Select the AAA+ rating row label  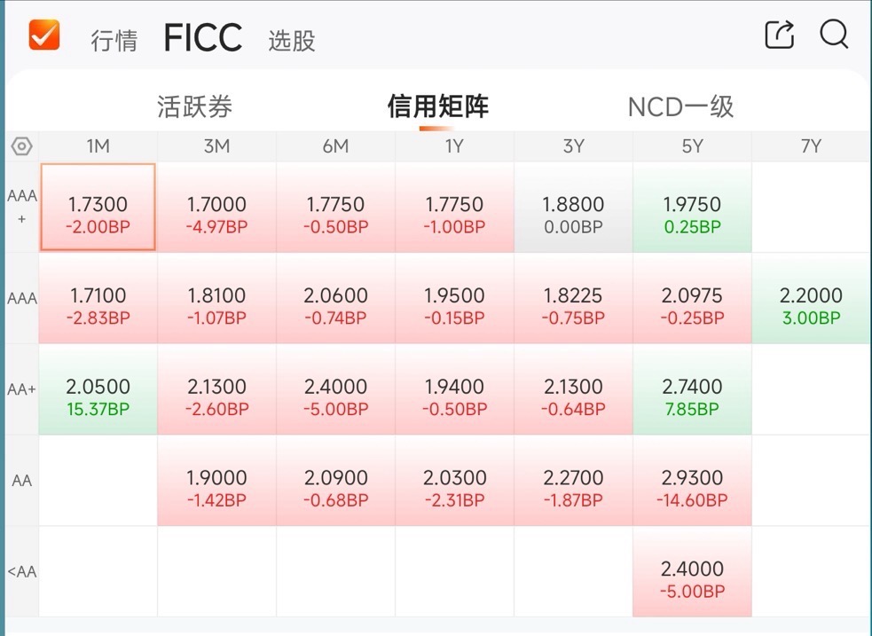point(21,207)
